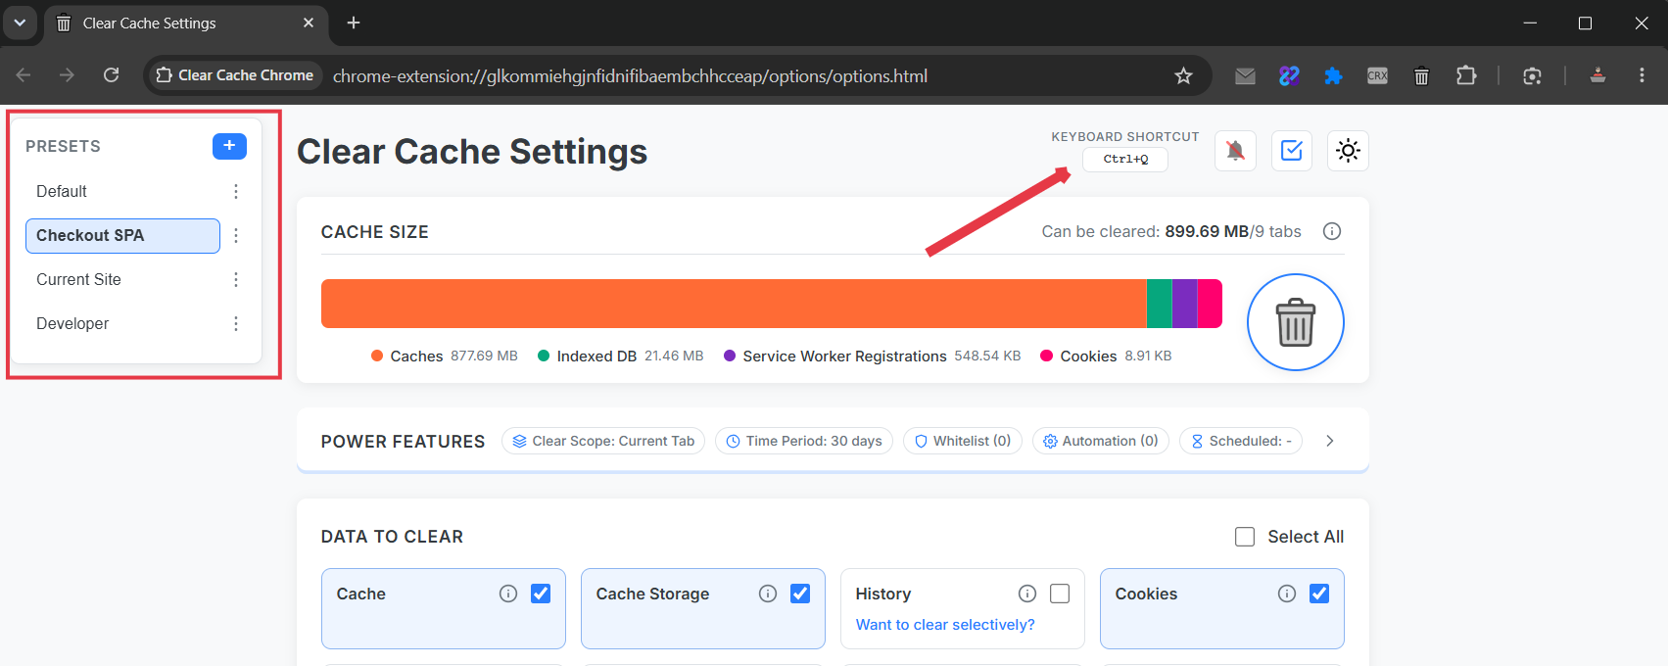Click the screenshot capture extension icon
This screenshot has height=666, width=1668.
pyautogui.click(x=1533, y=75)
